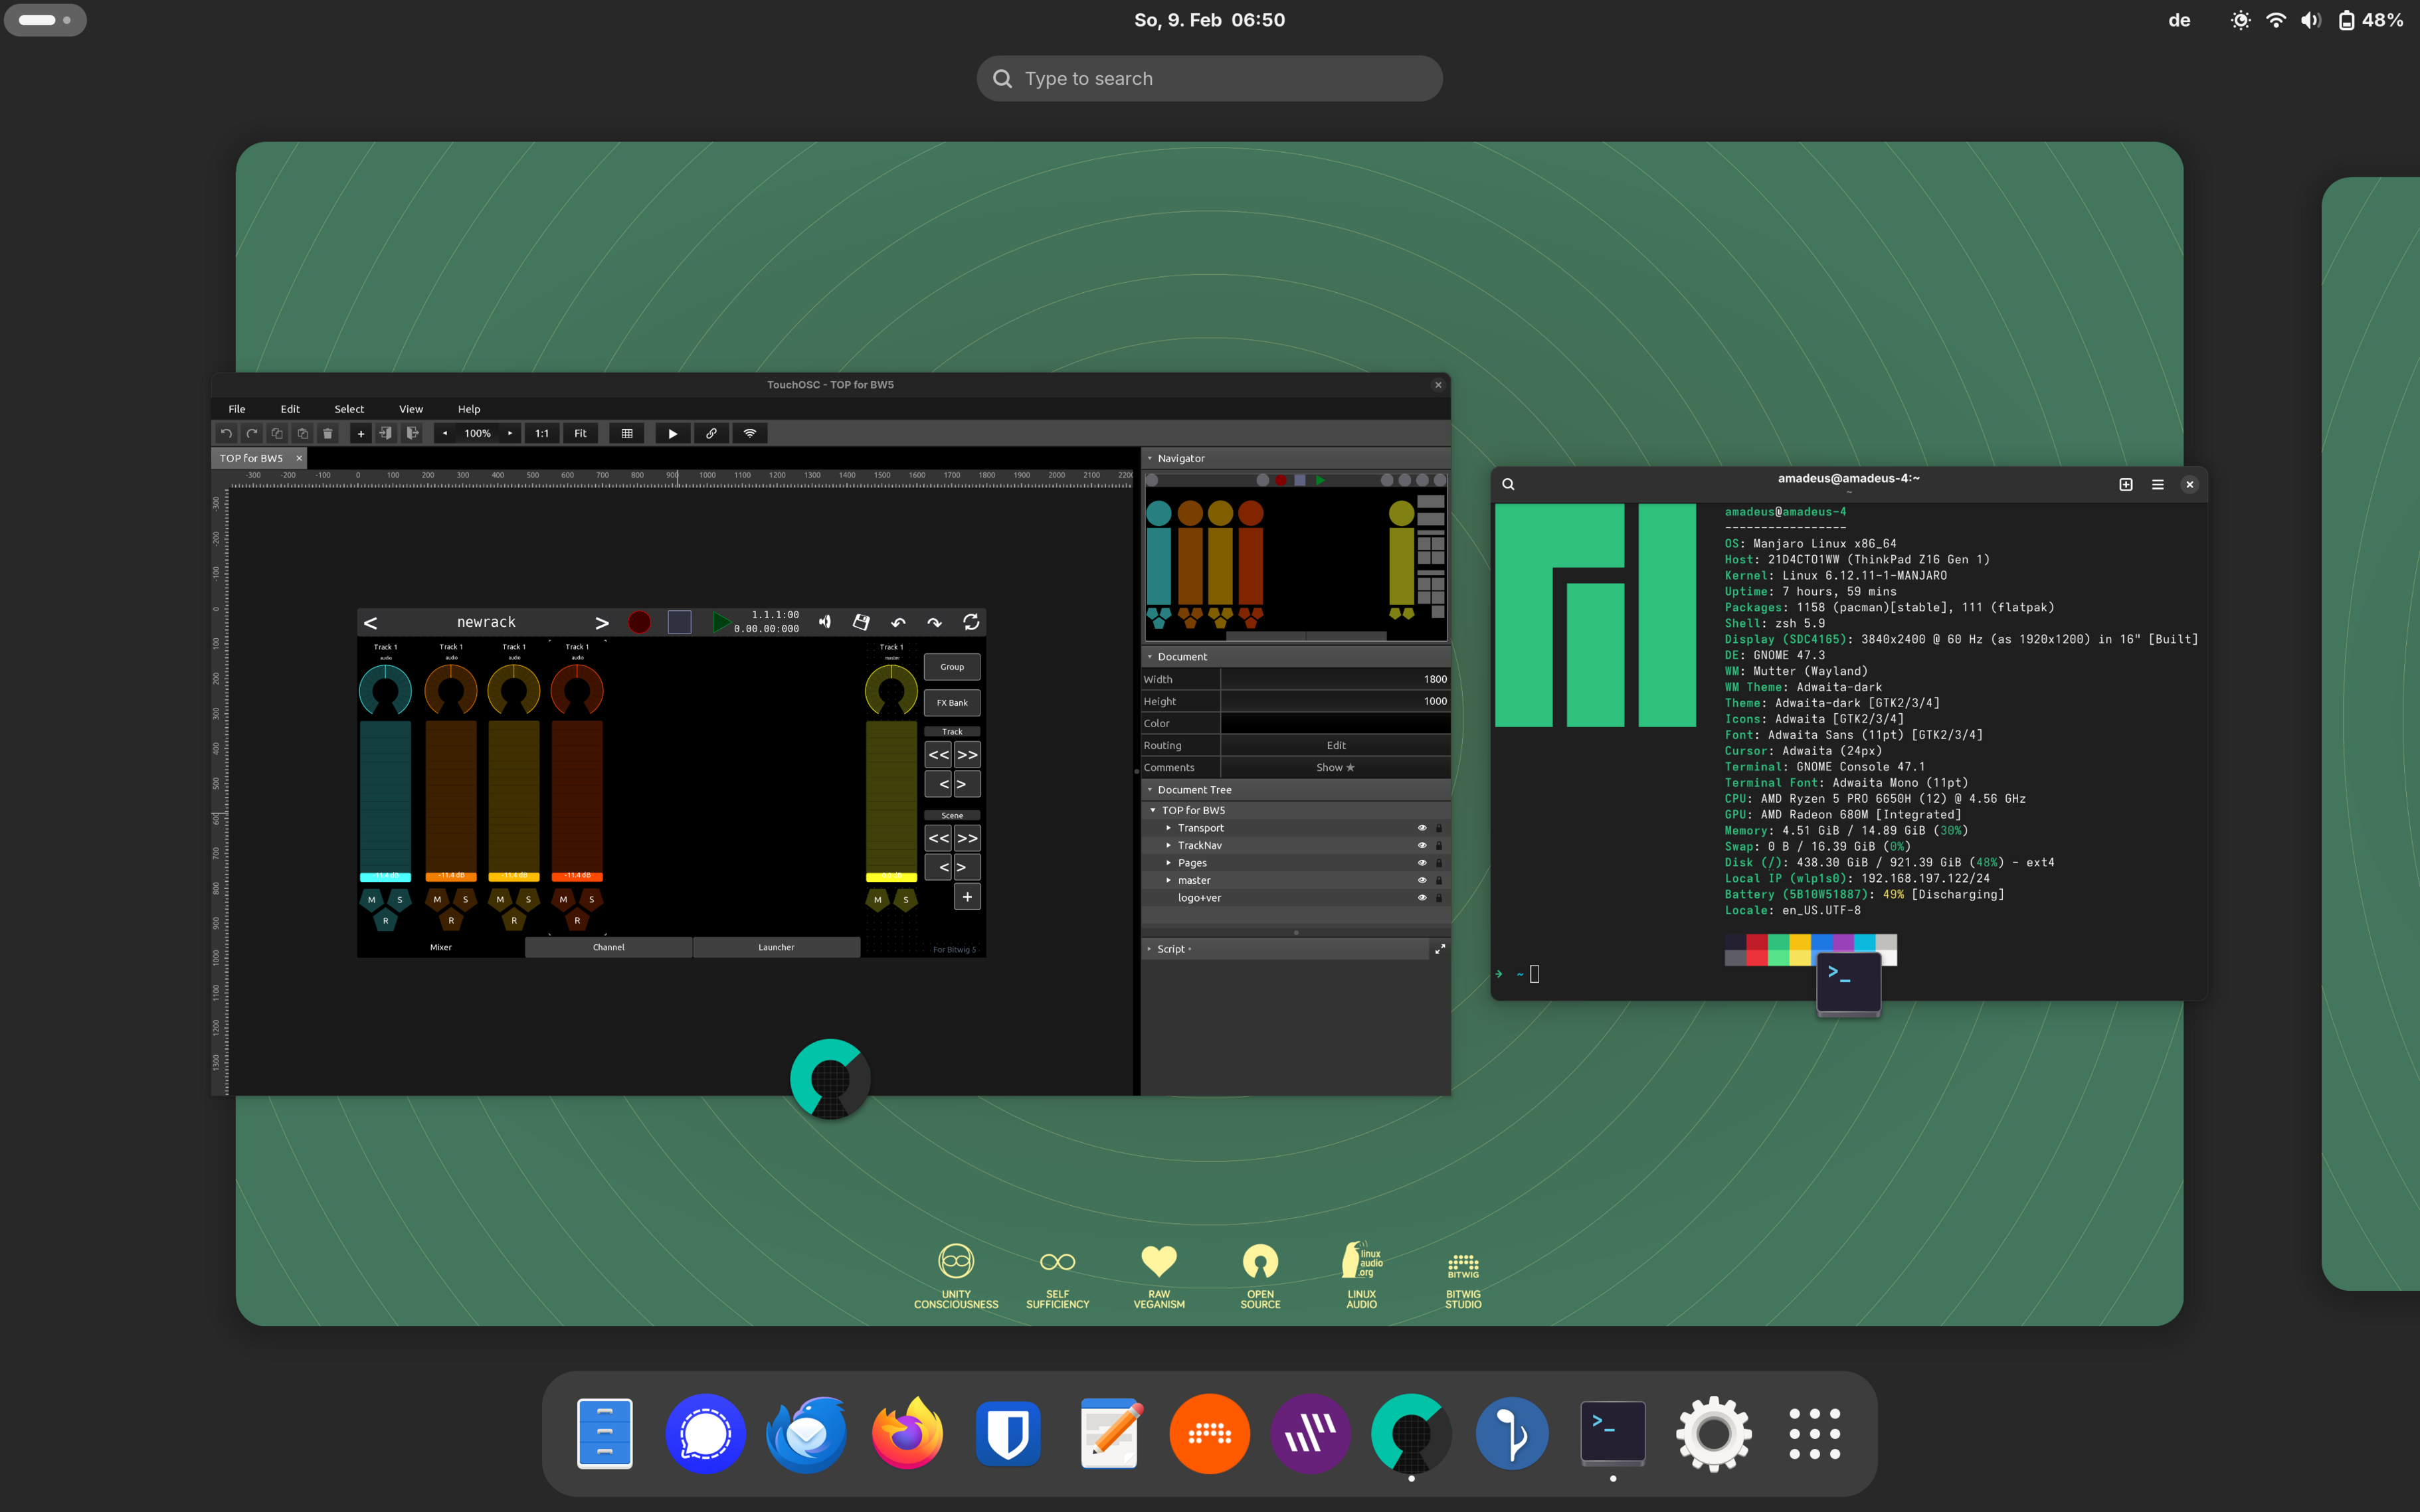Viewport: 2420px width, 1512px height.
Task: Open Firefox from the dock
Action: [907, 1434]
